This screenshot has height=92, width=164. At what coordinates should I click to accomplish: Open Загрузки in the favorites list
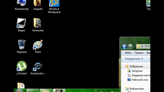137,71
